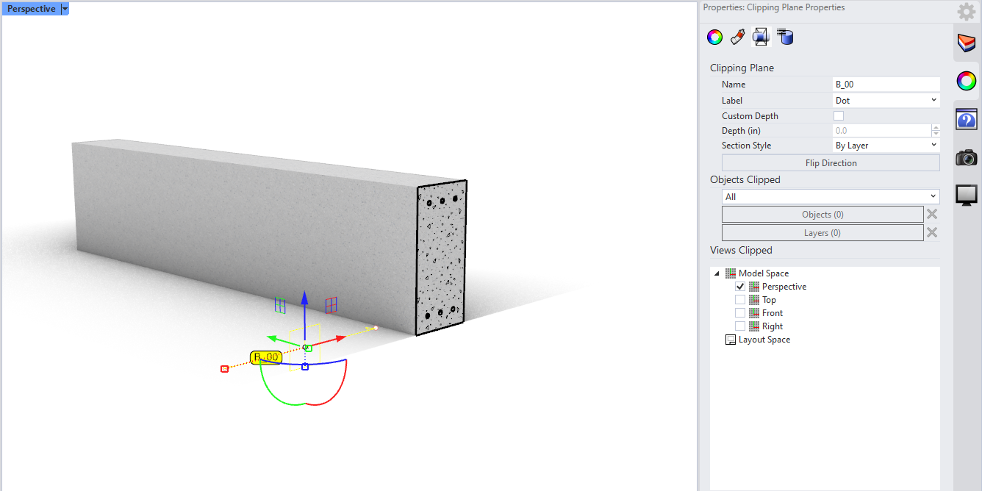Click the Flip Direction button
The width and height of the screenshot is (982, 491).
(831, 163)
